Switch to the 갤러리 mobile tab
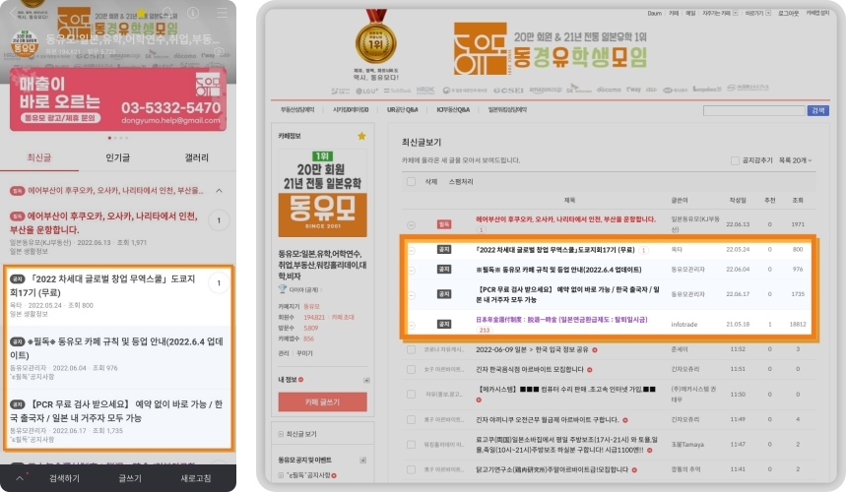The height and width of the screenshot is (492, 846). (x=196, y=157)
